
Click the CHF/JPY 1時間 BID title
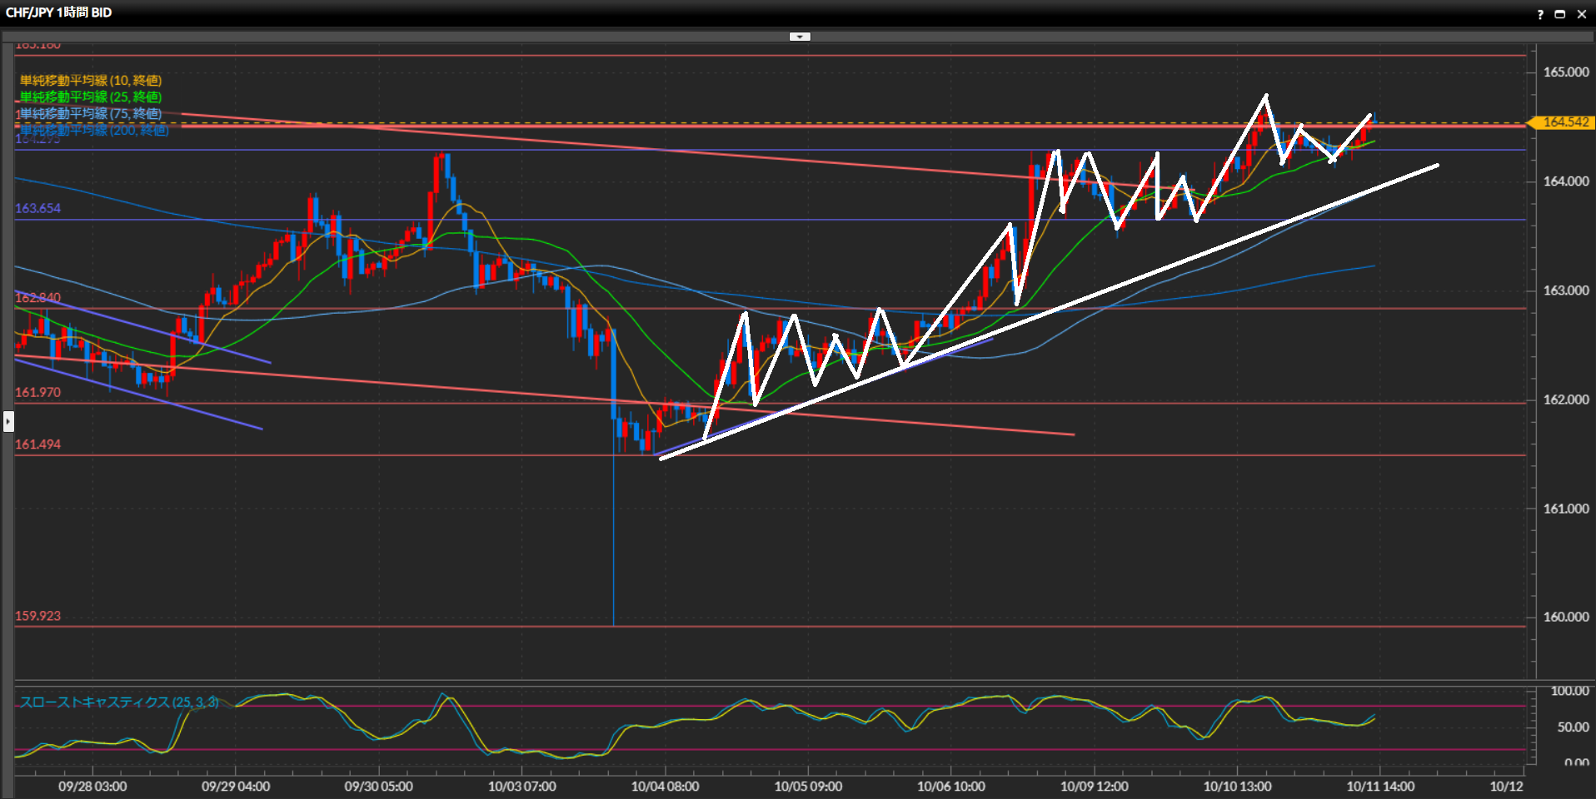tap(58, 12)
